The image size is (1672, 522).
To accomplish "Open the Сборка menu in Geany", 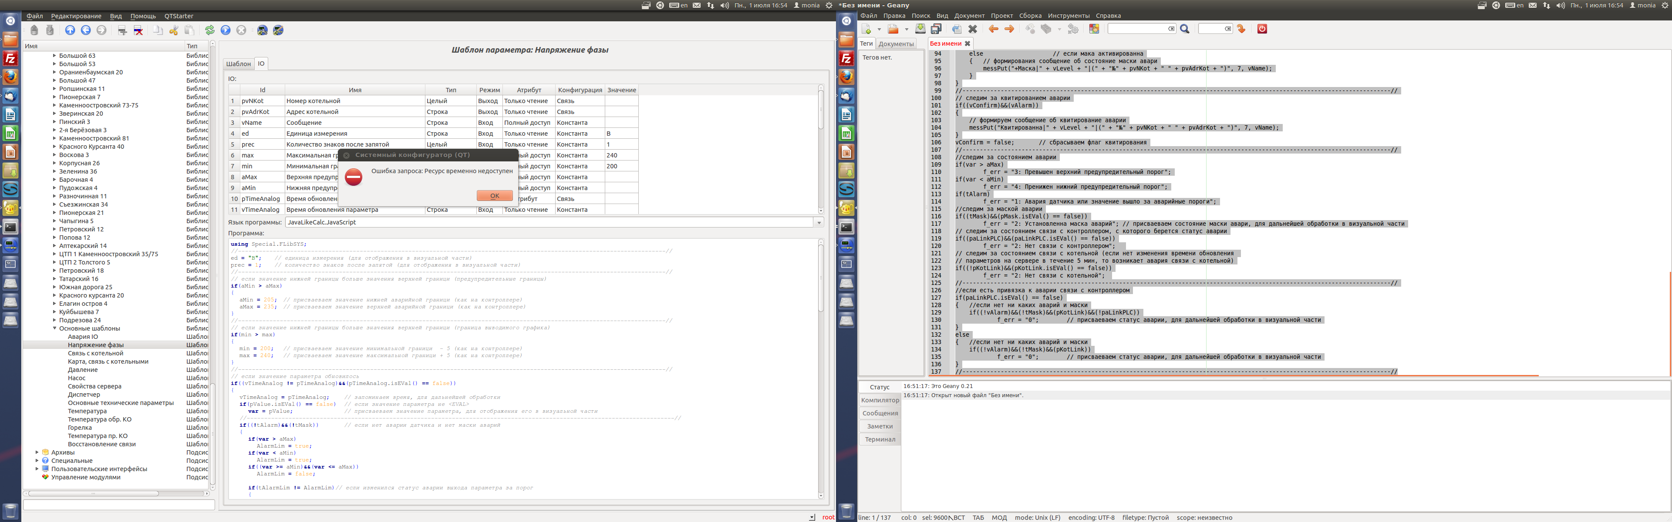I will [x=1030, y=16].
